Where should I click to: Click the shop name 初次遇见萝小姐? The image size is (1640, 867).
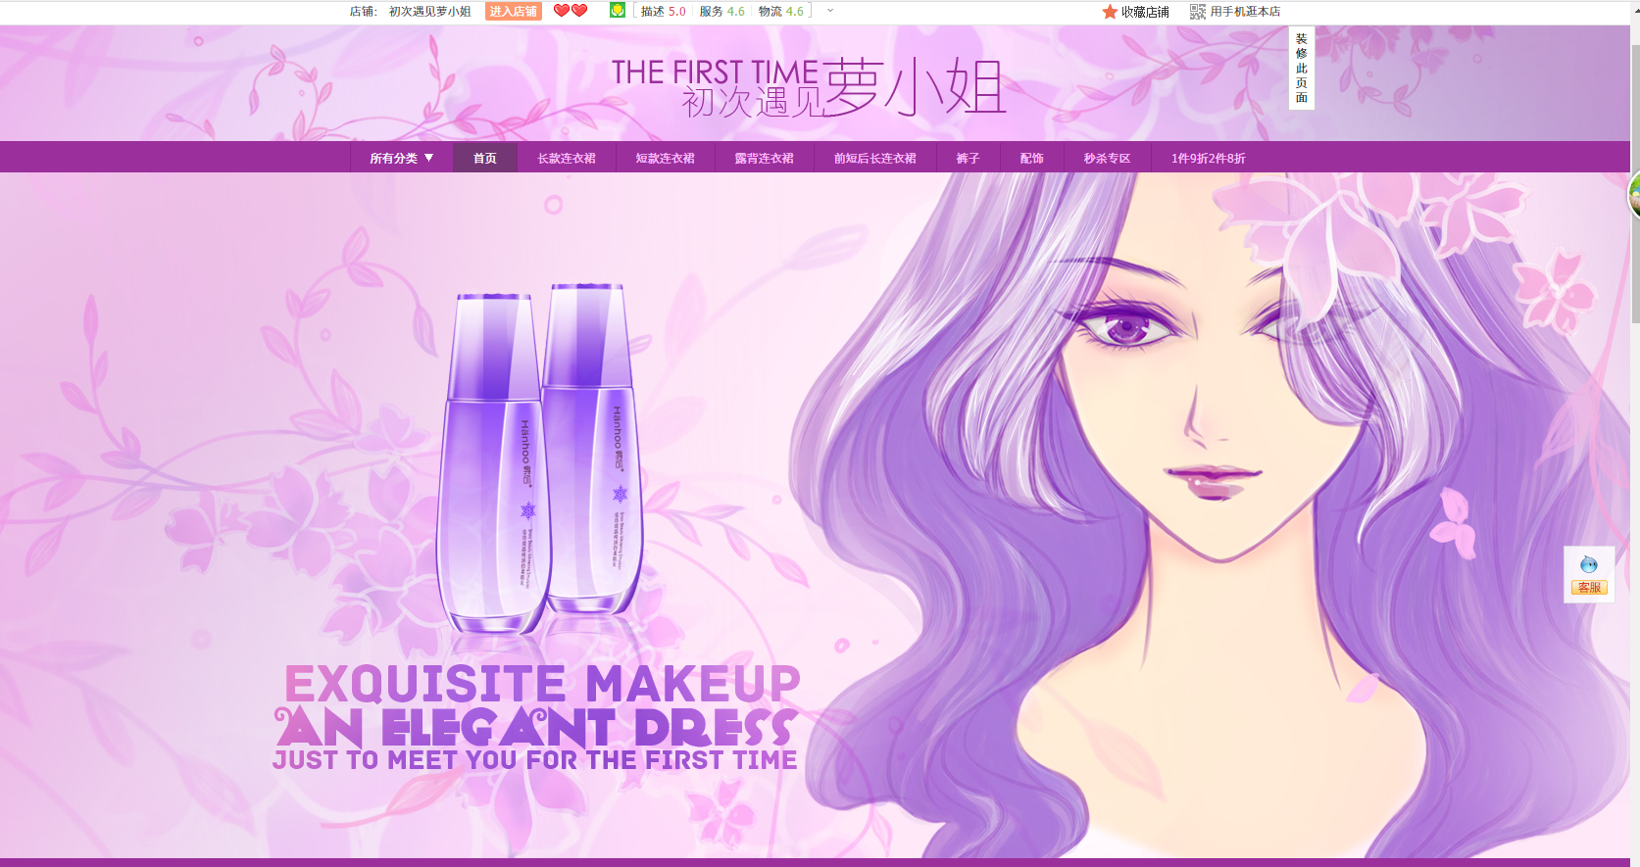point(430,12)
